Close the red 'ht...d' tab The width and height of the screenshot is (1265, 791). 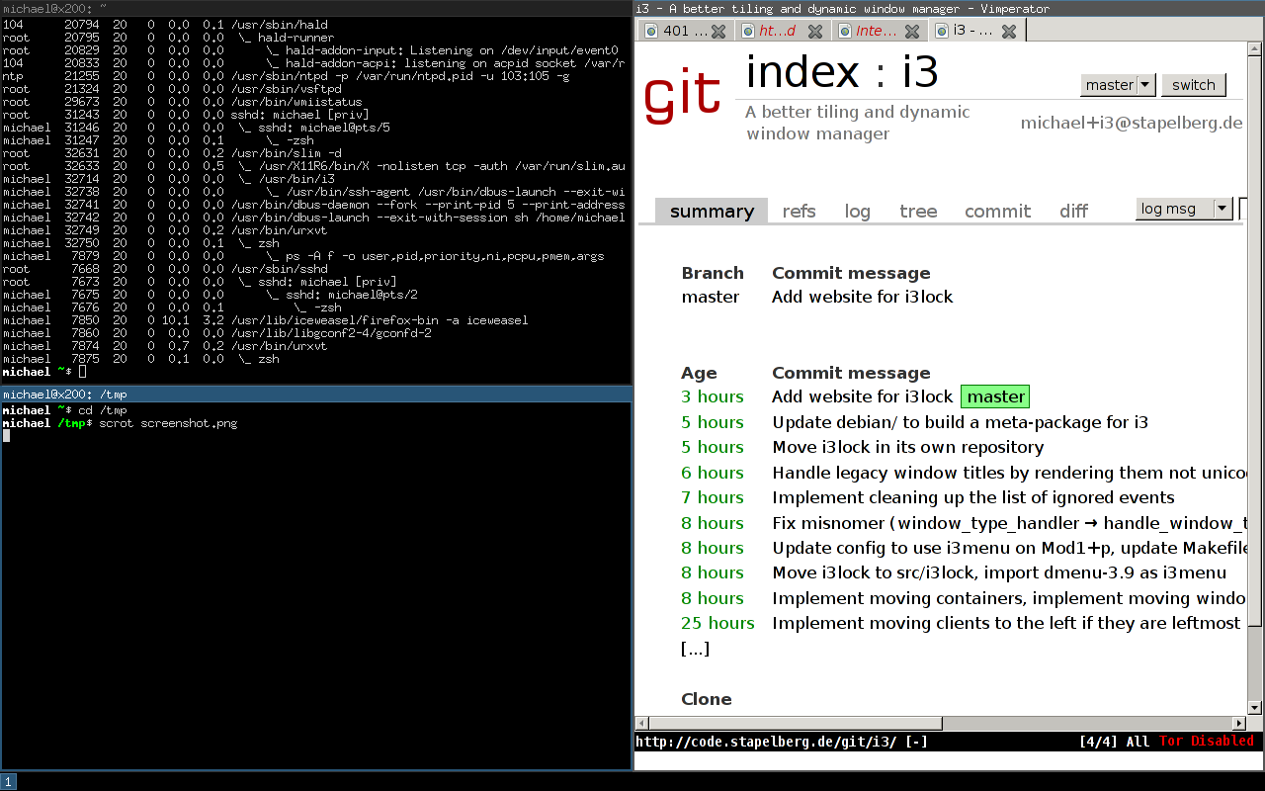[x=815, y=32]
